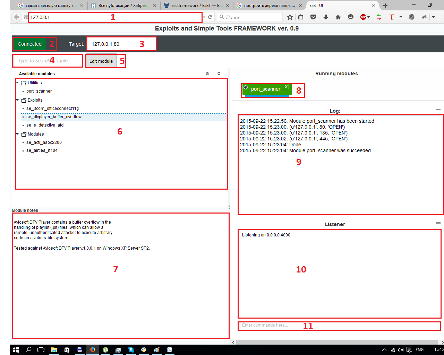Go to browser home page icon

pyautogui.click(x=338, y=17)
